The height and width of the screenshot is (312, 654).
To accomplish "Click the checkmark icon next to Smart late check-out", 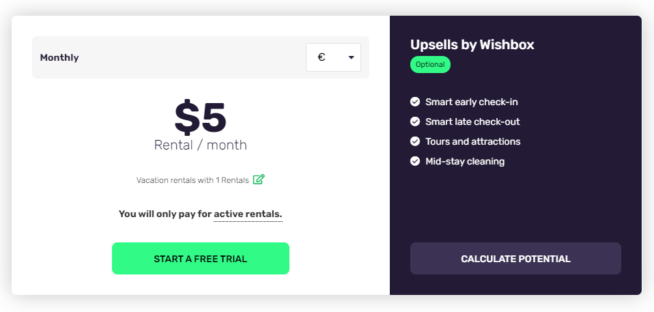I will point(414,122).
